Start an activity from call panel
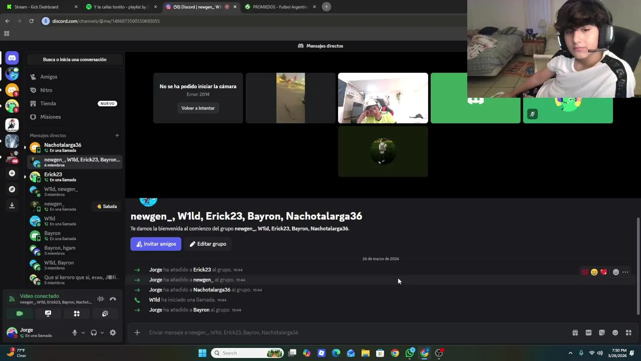The height and width of the screenshot is (361, 641). tap(77, 313)
